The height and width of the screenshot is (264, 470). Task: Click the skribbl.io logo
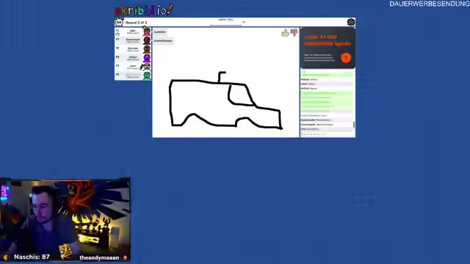pos(144,10)
